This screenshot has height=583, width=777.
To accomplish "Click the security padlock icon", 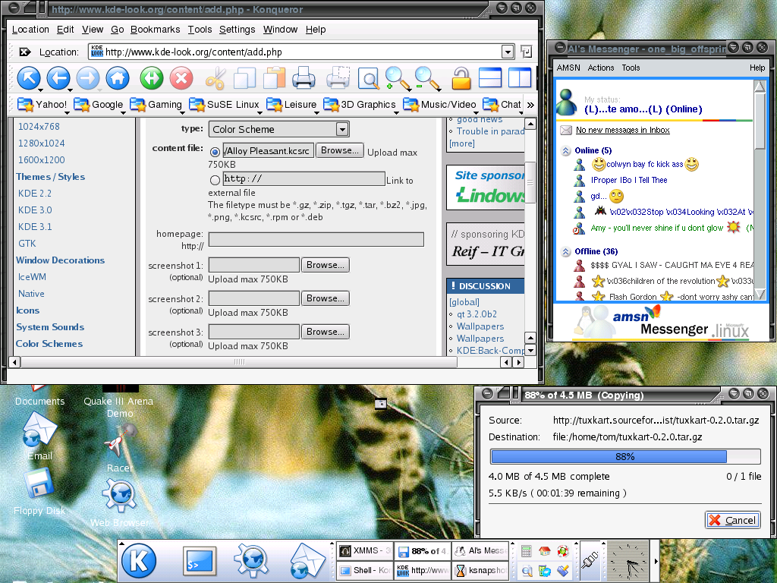I will pyautogui.click(x=461, y=78).
